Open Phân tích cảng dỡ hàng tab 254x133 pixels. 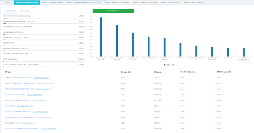click(x=171, y=2)
